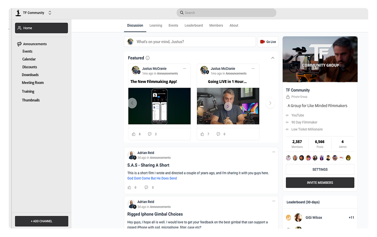The width and height of the screenshot is (377, 237).
Task: Click the Featured info icon
Action: [148, 58]
